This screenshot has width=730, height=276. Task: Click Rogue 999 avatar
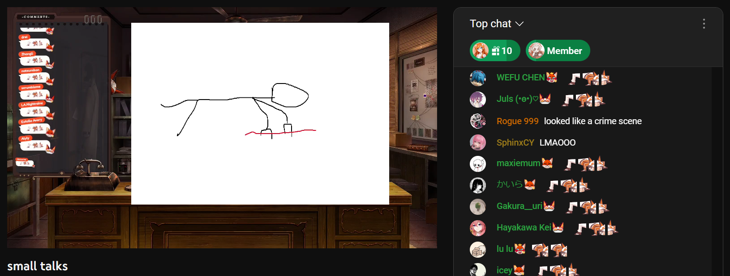tap(478, 121)
